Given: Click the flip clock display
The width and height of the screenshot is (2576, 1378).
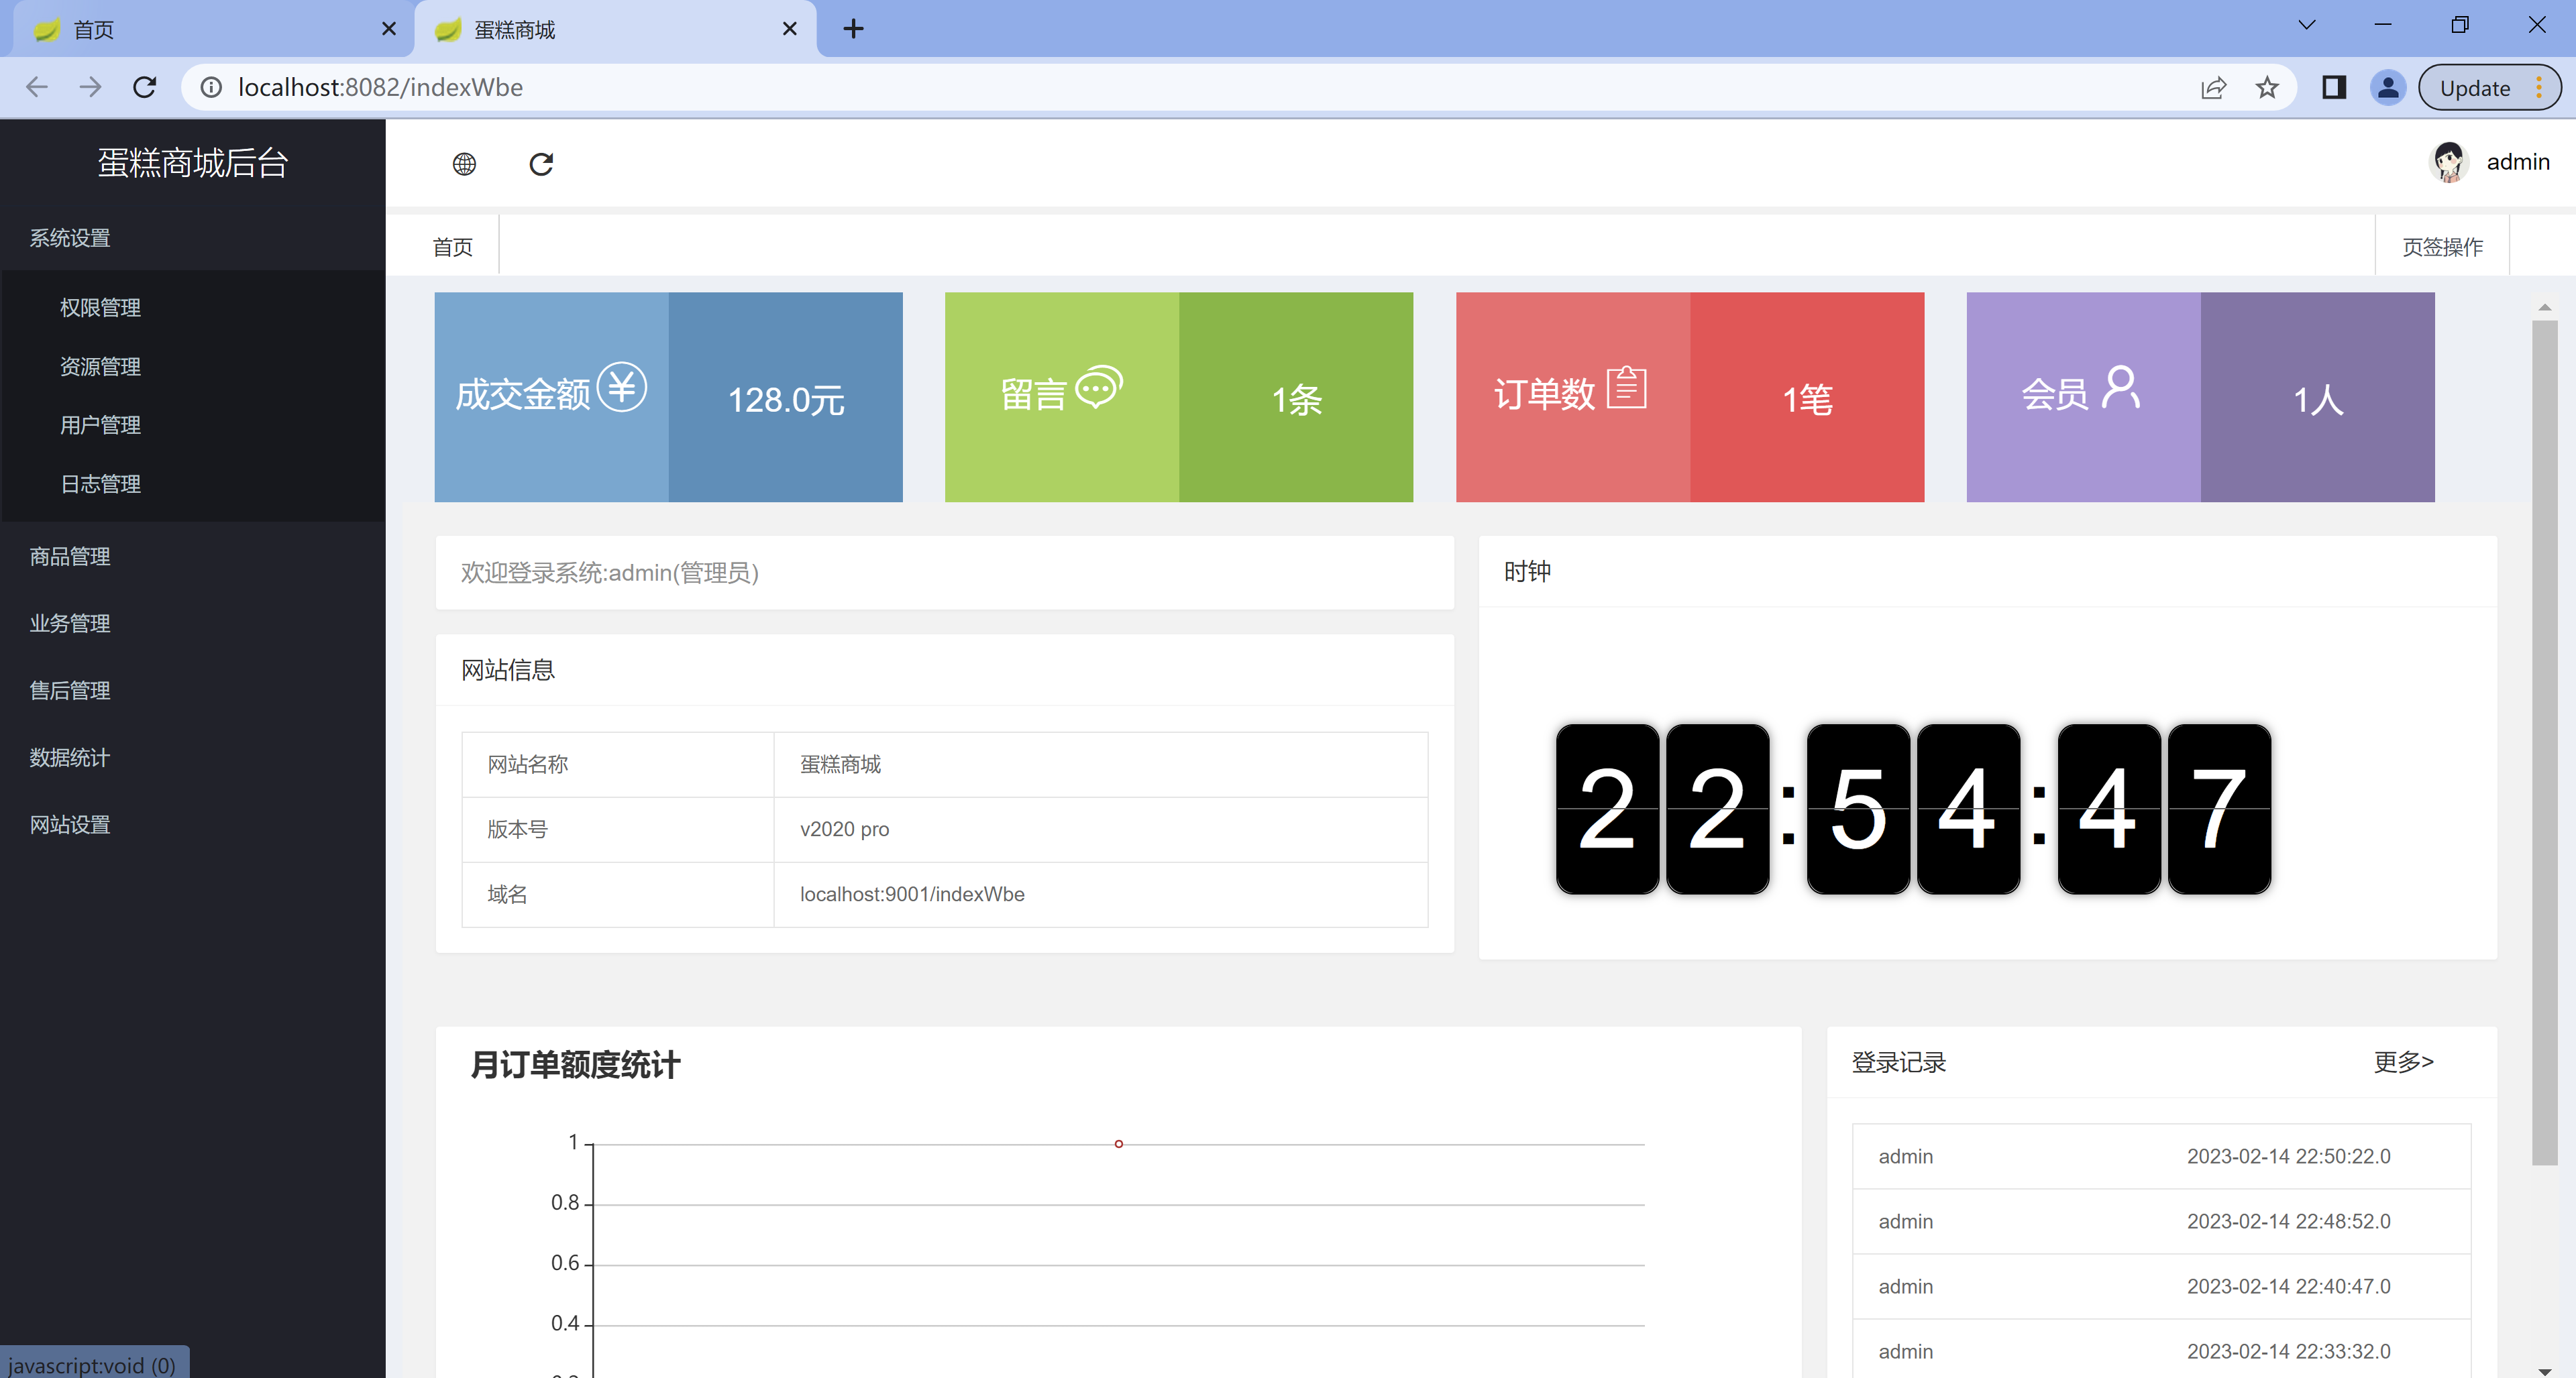Looking at the screenshot, I should 1913,809.
